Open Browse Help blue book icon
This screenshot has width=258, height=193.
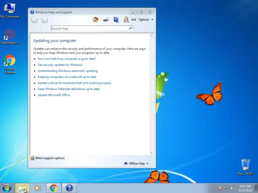(116, 20)
